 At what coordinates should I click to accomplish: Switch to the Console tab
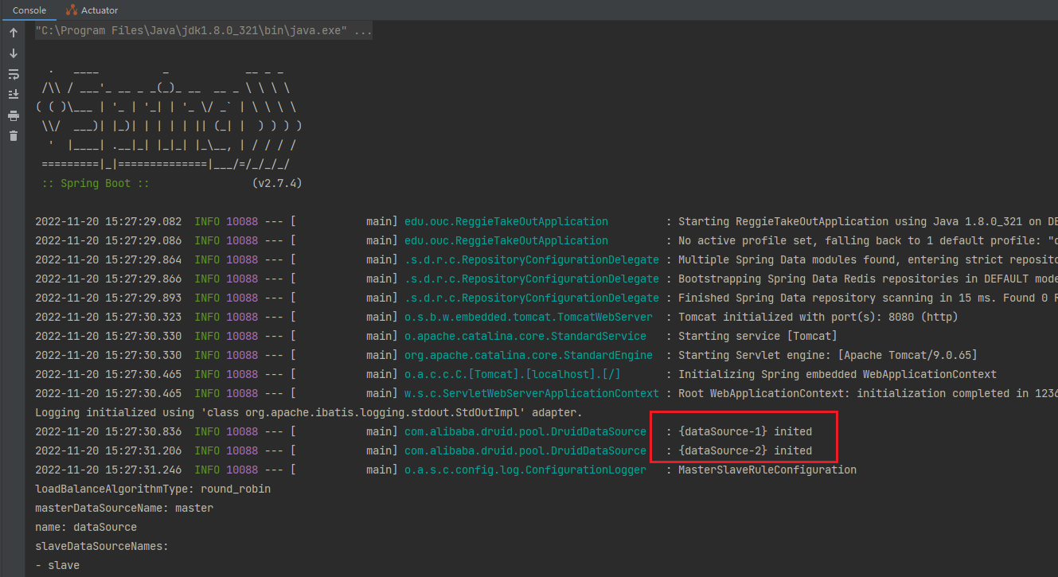[x=29, y=10]
